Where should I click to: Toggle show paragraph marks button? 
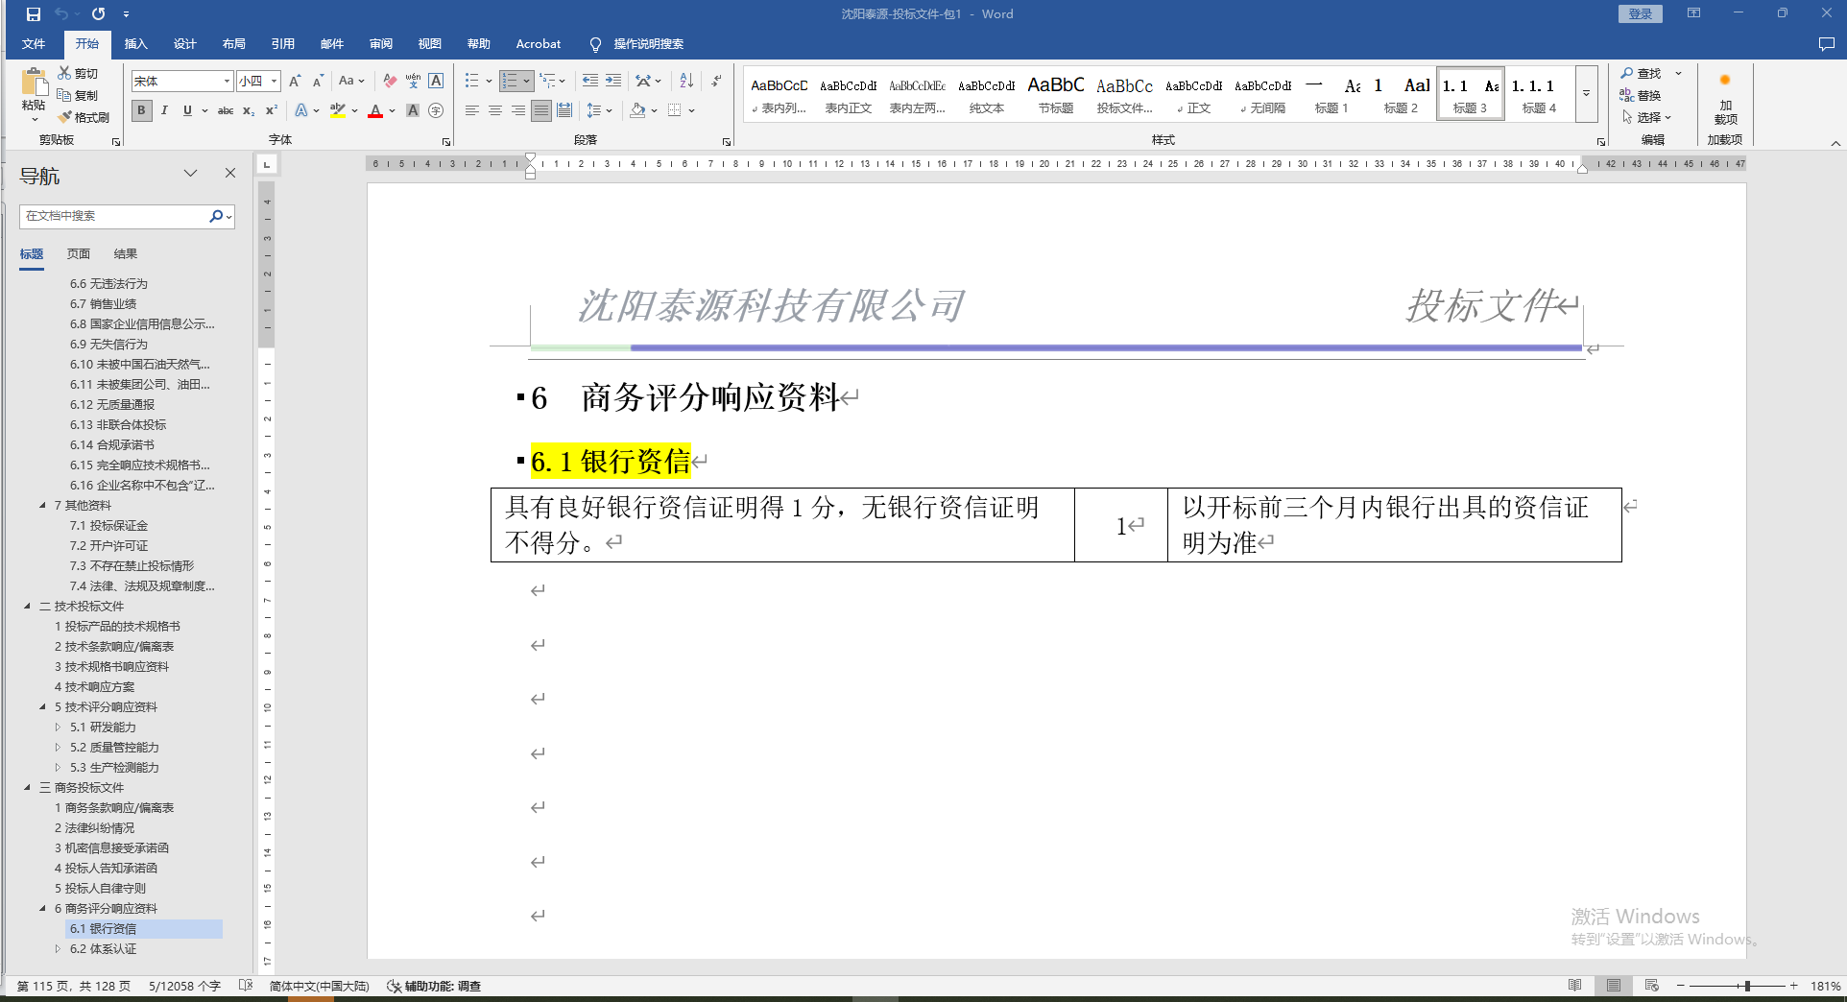click(716, 81)
